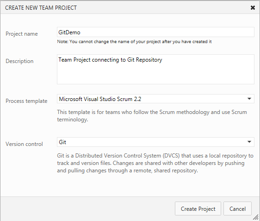The image size is (260, 221).
Task: Click the Create Project button
Action: [198, 208]
